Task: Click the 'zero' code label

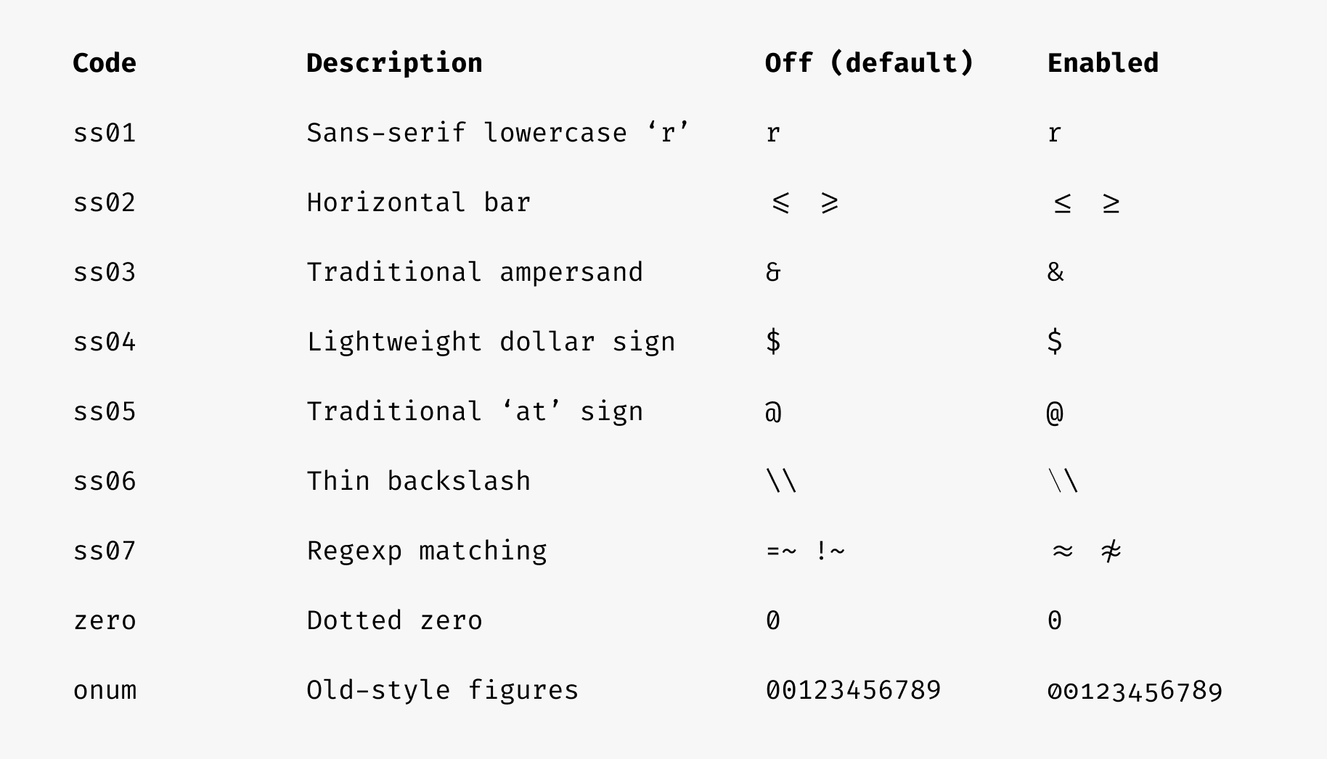Action: [105, 620]
